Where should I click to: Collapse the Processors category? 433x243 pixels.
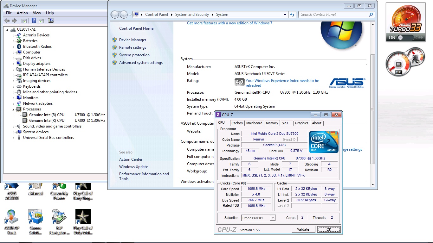coord(14,109)
